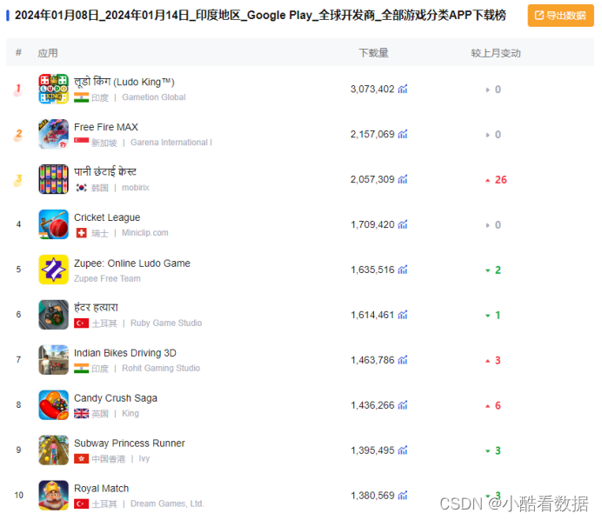This screenshot has width=602, height=520.
Task: Click the 1,463,786 download count
Action: click(372, 360)
